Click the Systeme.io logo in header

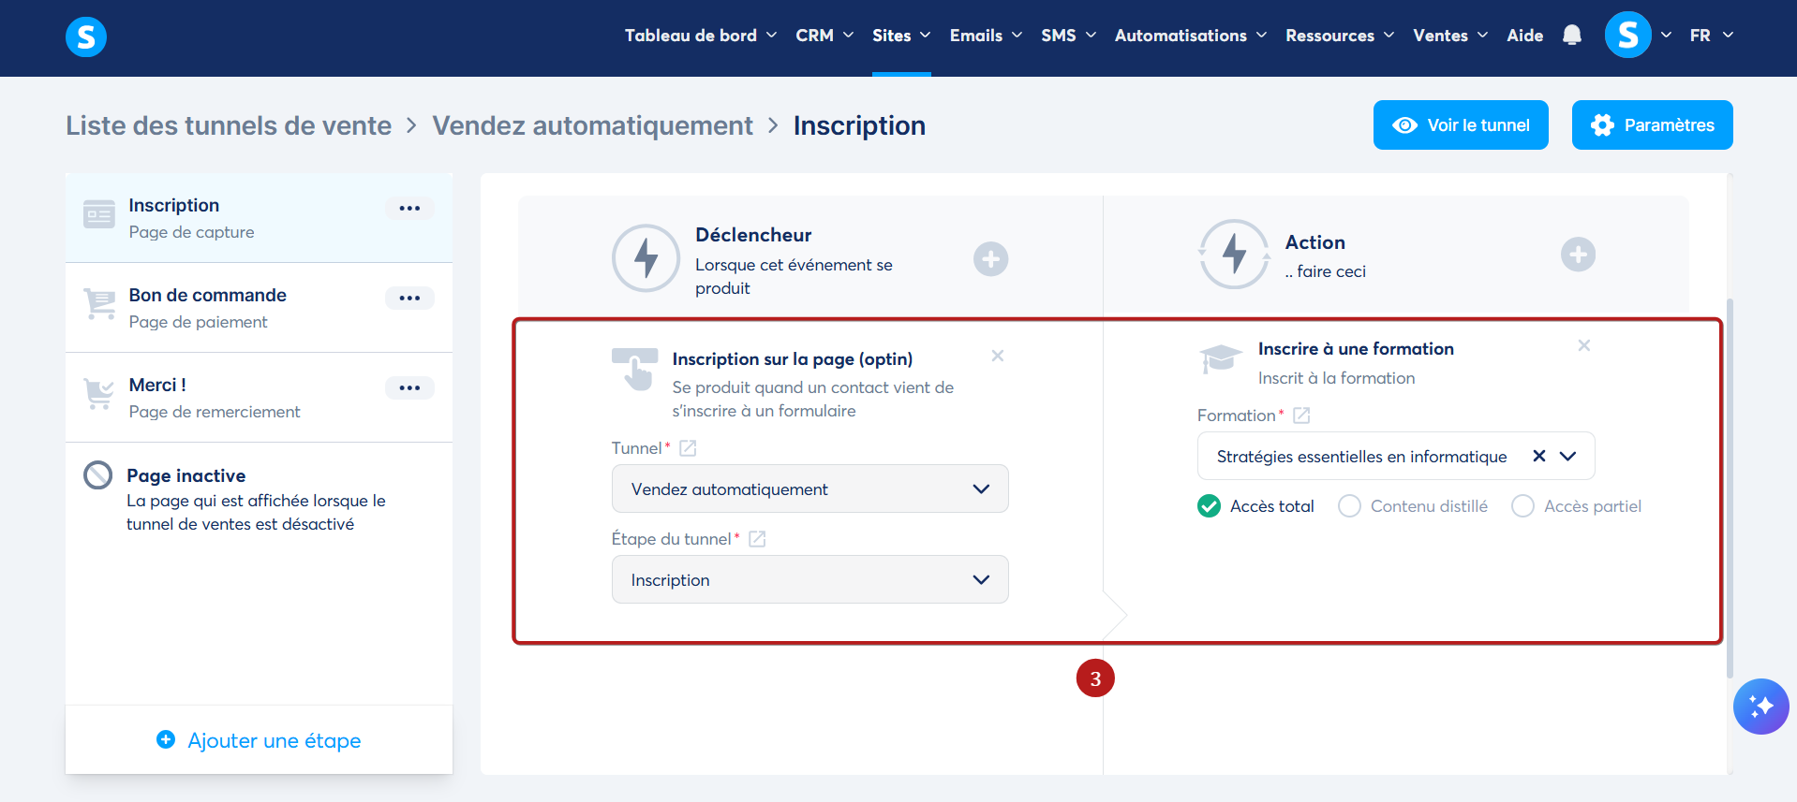click(x=86, y=37)
